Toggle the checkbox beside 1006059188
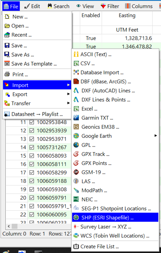Image resolution: width=161 pixels, height=253 pixels. pyautogui.click(x=32, y=181)
